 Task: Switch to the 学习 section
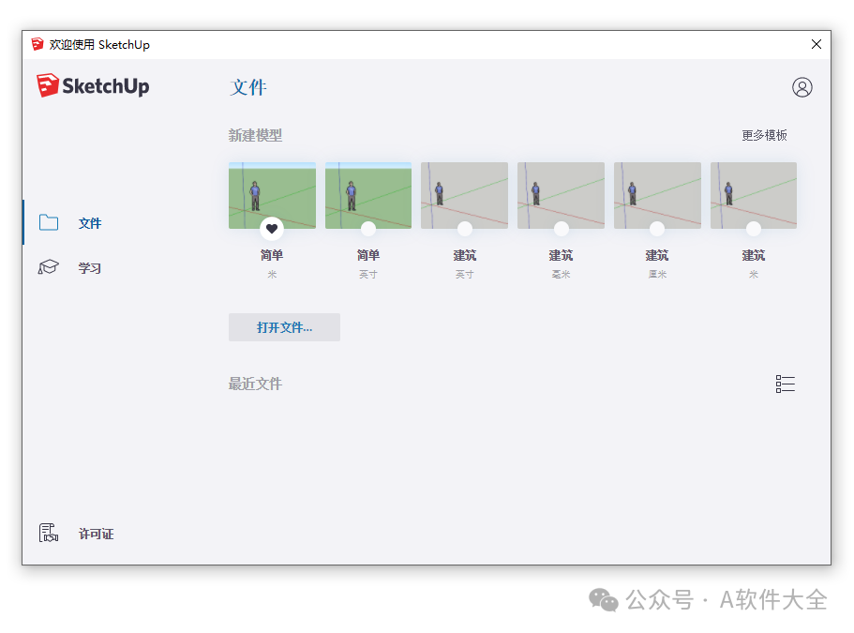[x=71, y=267]
